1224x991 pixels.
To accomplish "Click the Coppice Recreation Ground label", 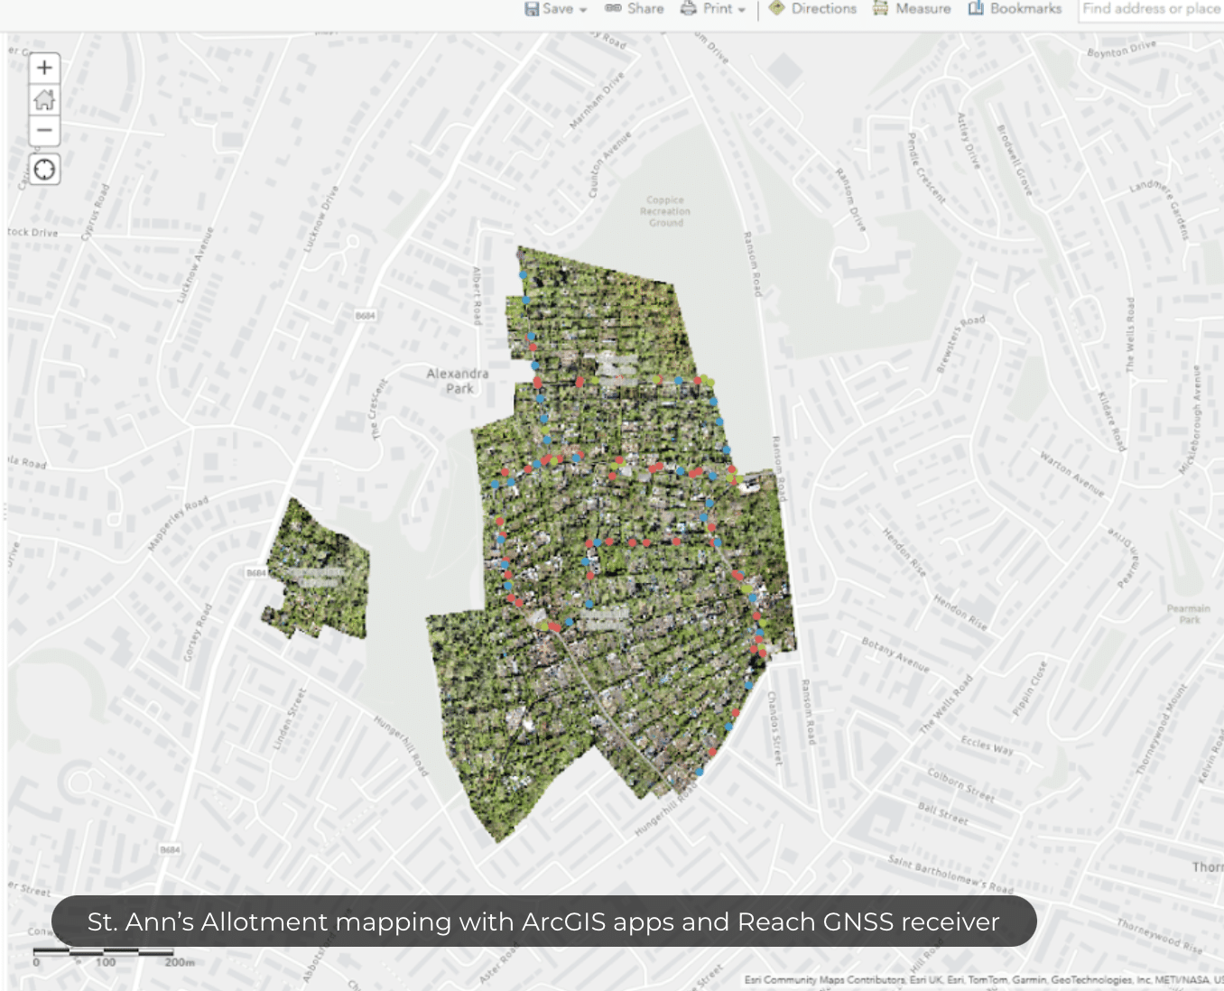I will pyautogui.click(x=665, y=211).
